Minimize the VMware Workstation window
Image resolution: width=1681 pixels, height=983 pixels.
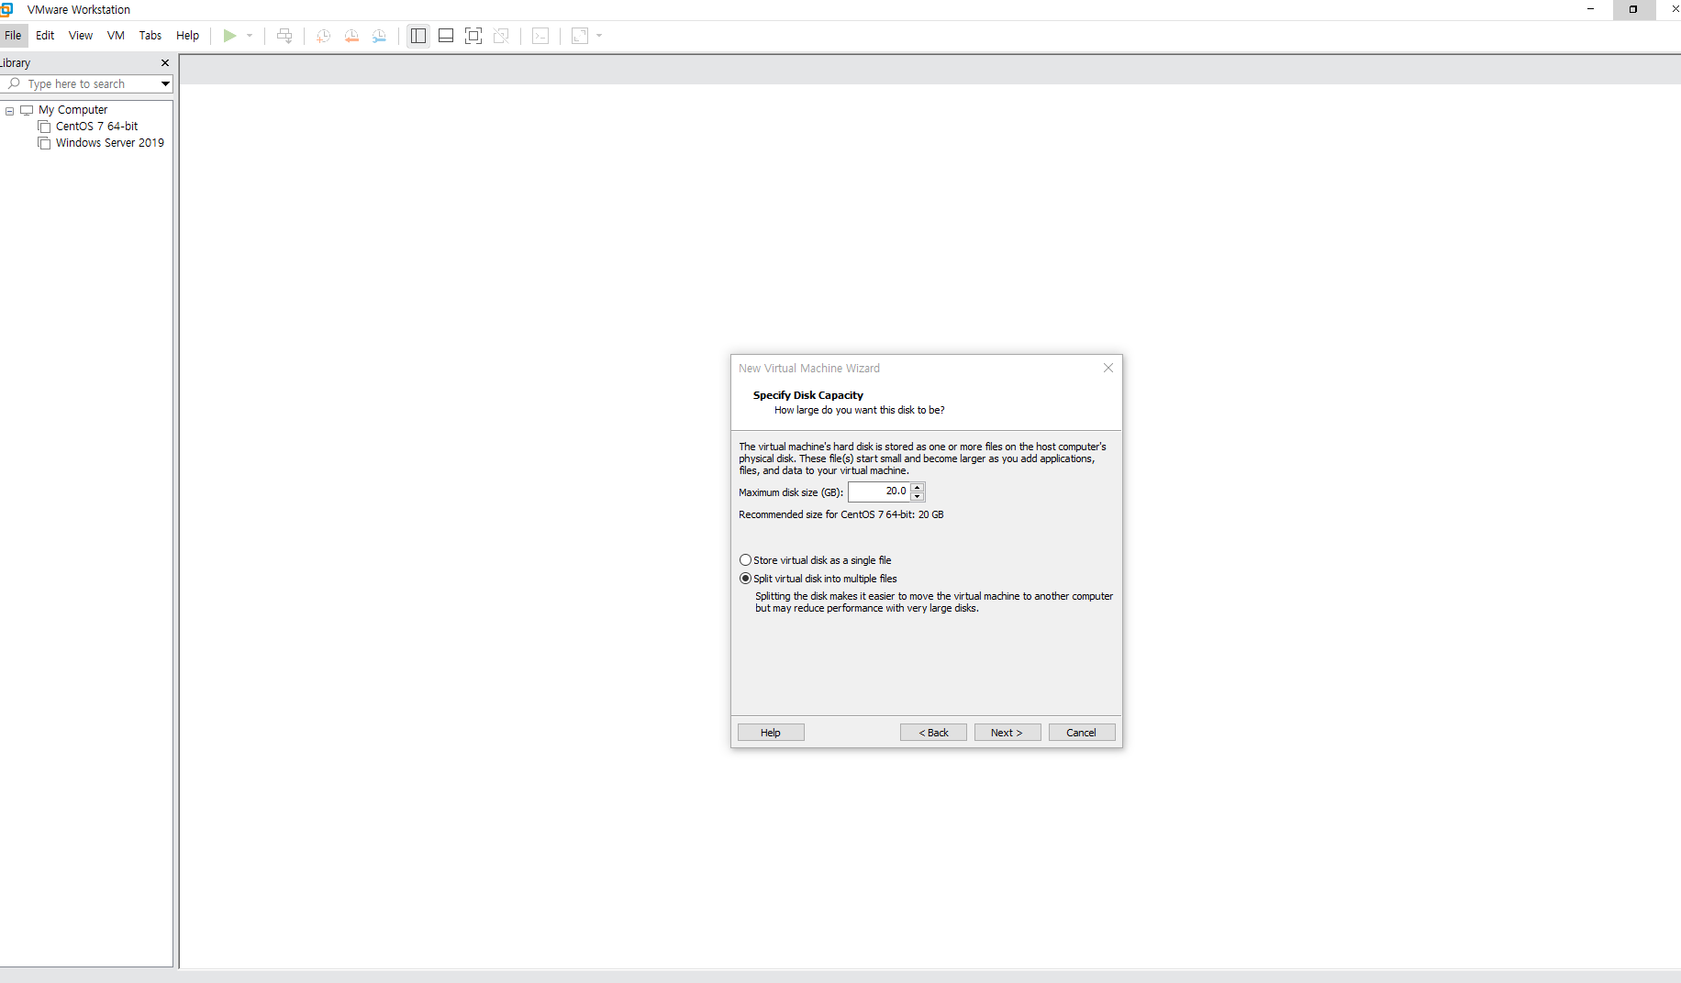point(1591,9)
